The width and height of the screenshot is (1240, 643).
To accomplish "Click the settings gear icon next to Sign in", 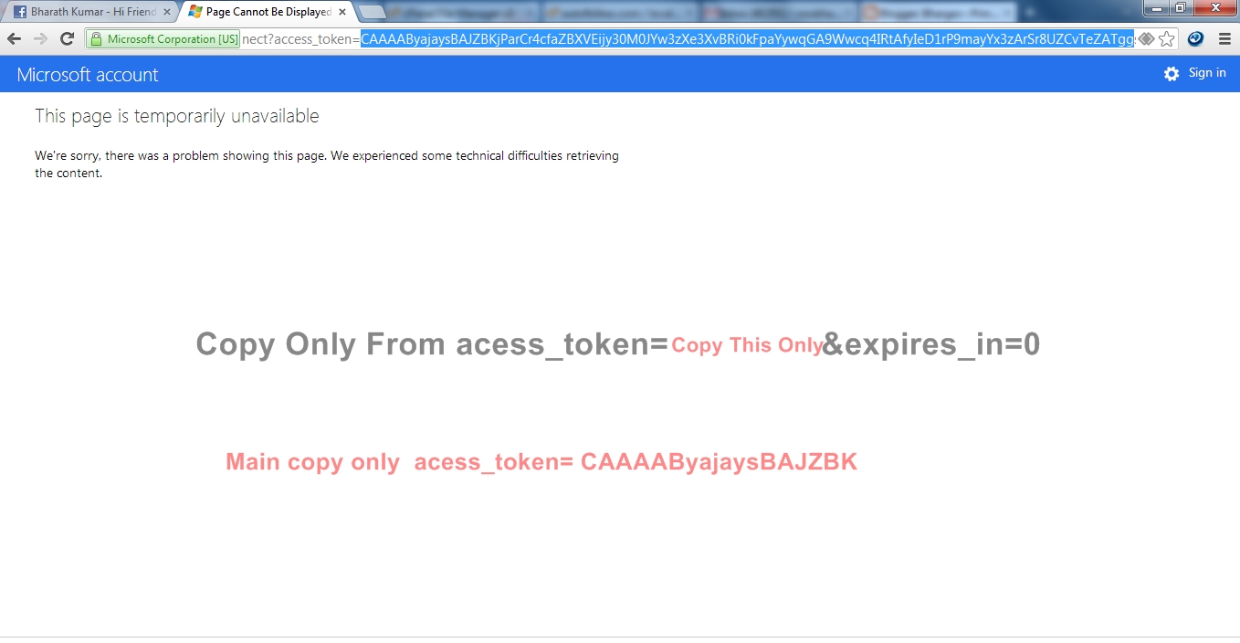I will pos(1172,74).
